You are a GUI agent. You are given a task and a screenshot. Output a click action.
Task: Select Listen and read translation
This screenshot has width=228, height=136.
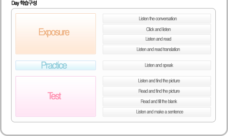(157, 50)
